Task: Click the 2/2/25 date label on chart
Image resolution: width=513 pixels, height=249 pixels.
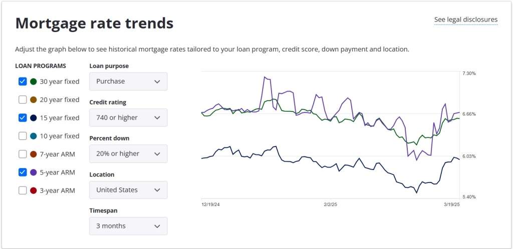Action: [x=331, y=204]
